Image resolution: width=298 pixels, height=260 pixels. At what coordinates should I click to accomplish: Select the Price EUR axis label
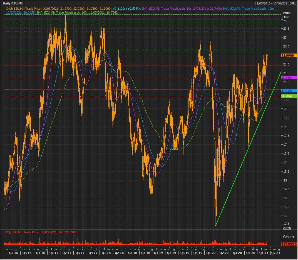[x=286, y=15]
